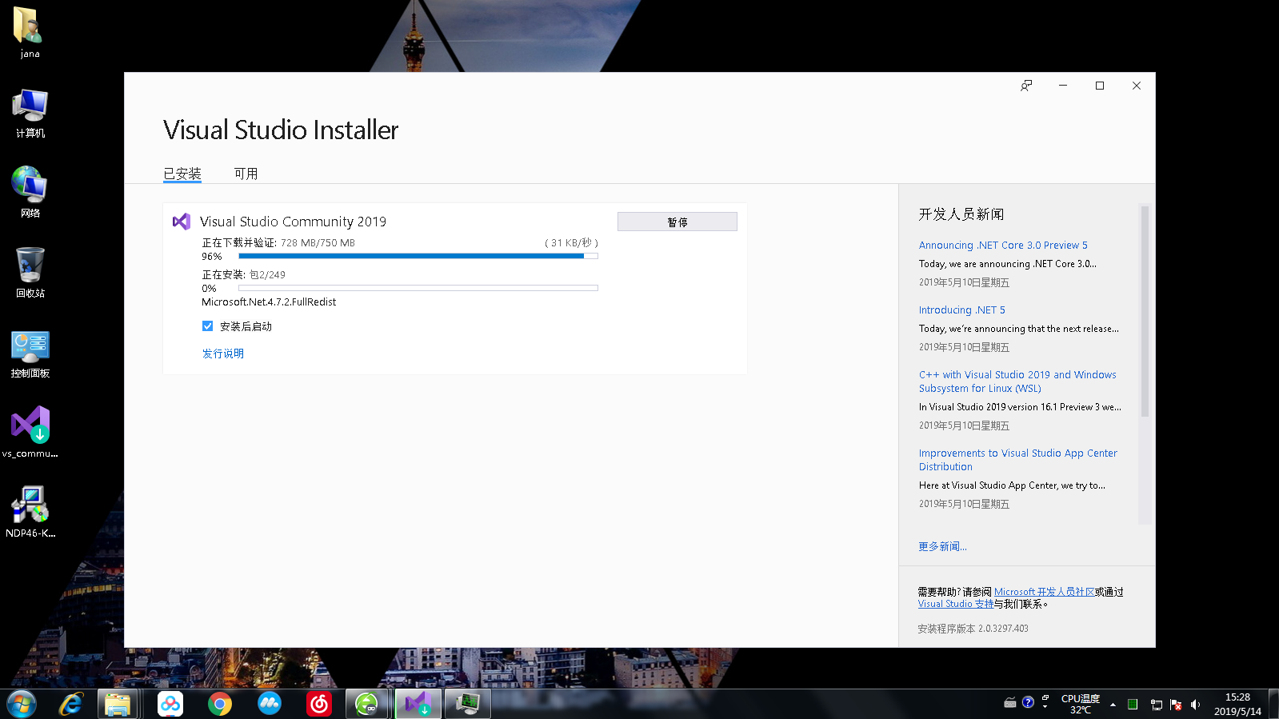Show hidden tray icons arrow
The height and width of the screenshot is (719, 1279).
1113,705
